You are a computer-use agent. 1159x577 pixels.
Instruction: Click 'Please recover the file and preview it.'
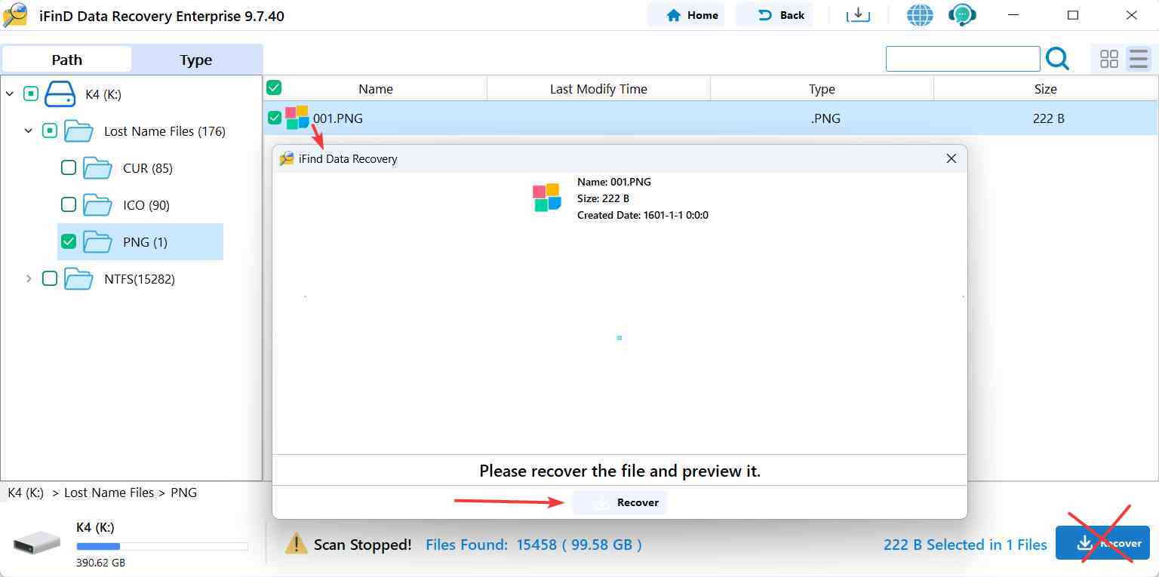620,471
